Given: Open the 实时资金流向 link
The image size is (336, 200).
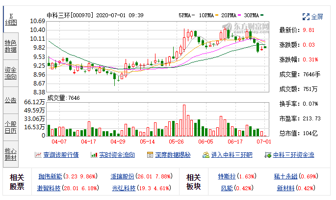Looking at the screenshot, I should pyautogui.click(x=117, y=155).
